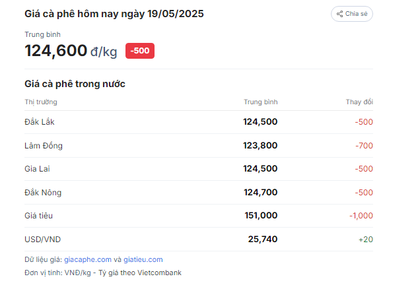
Task: Select the USD/VND exchange rate row
Action: [x=199, y=240]
